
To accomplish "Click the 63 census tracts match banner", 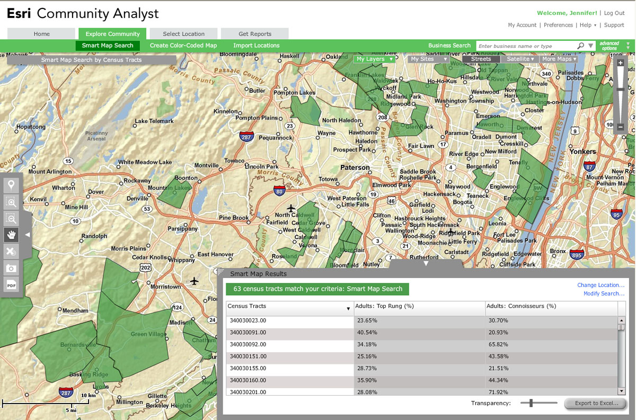I will (x=317, y=289).
